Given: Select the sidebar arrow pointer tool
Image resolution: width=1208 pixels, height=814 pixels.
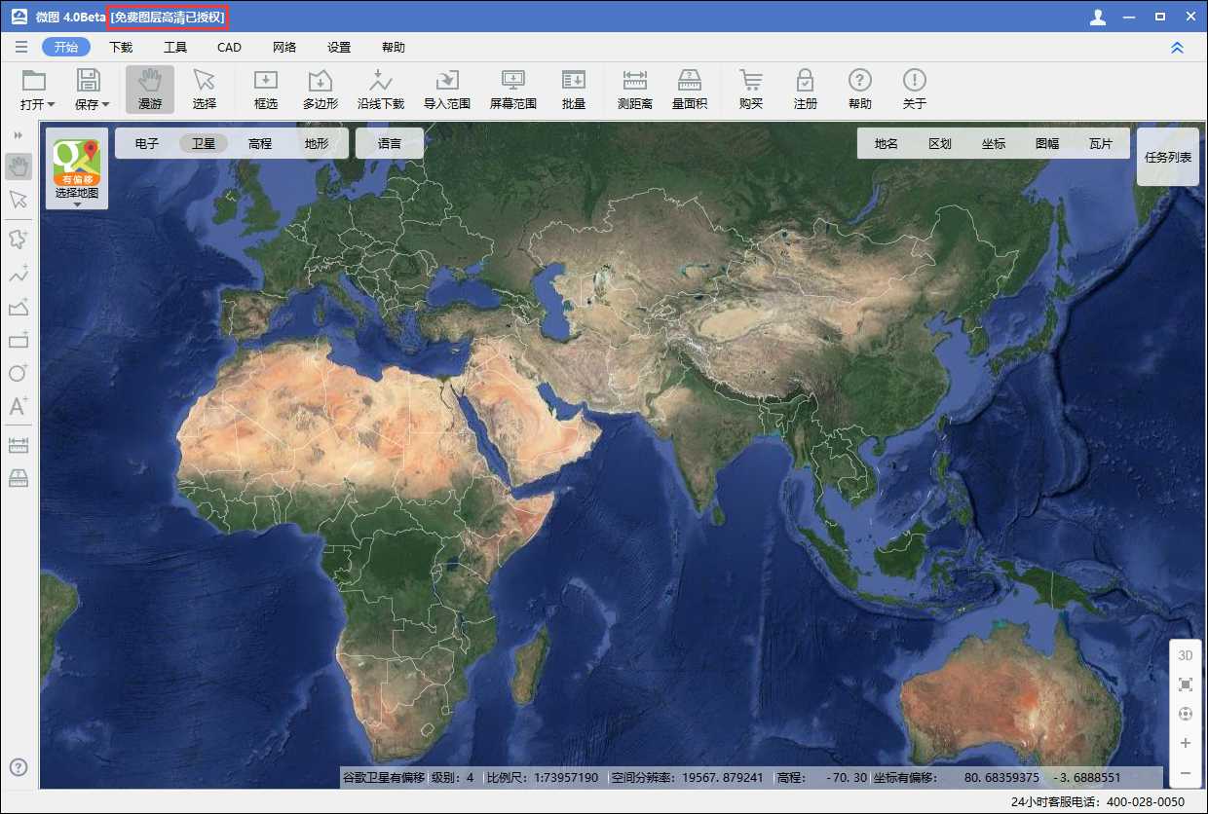Looking at the screenshot, I should coord(19,200).
